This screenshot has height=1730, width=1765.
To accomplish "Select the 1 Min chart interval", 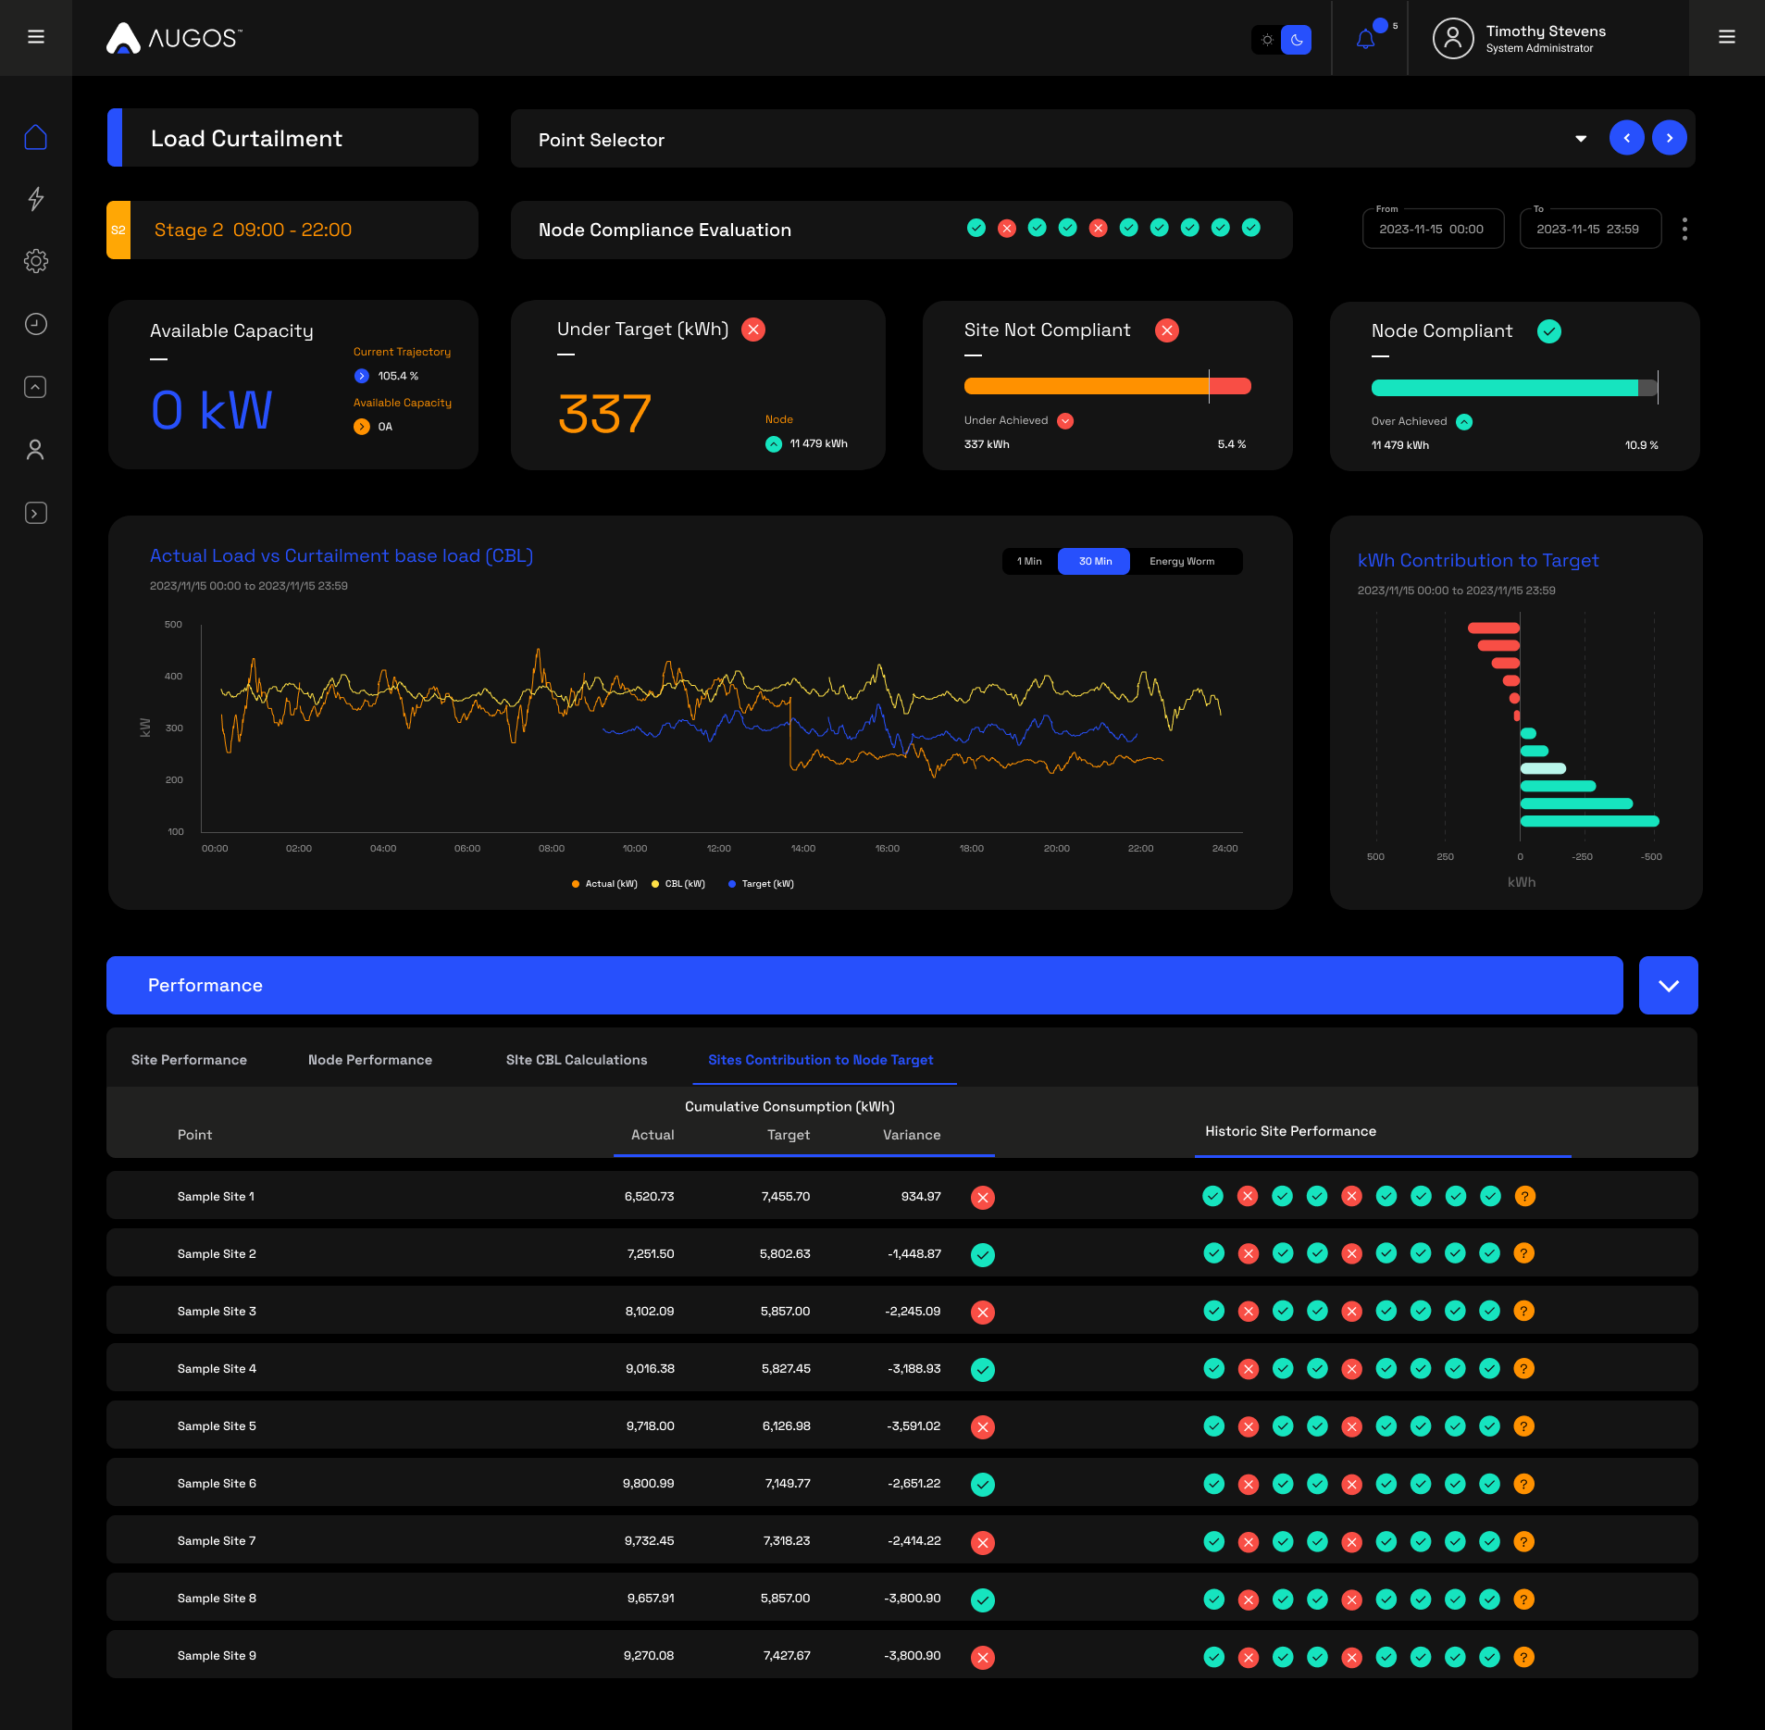I will tap(1029, 562).
